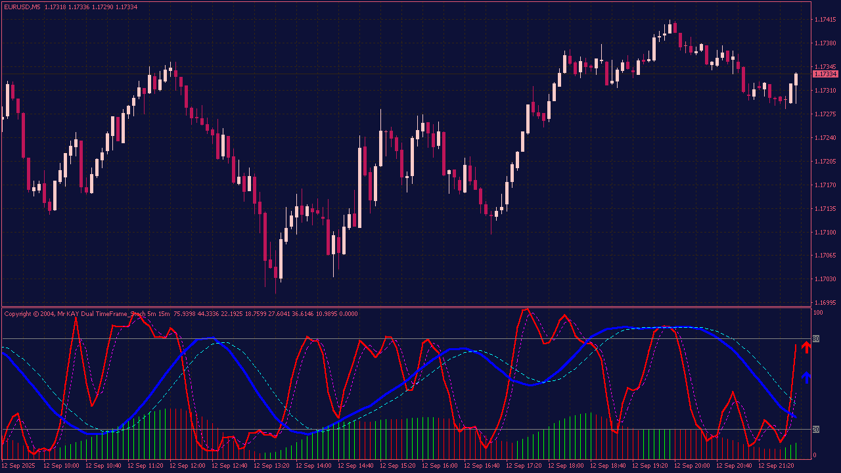Click the 80 level marker label
841x473 pixels.
coord(816,339)
